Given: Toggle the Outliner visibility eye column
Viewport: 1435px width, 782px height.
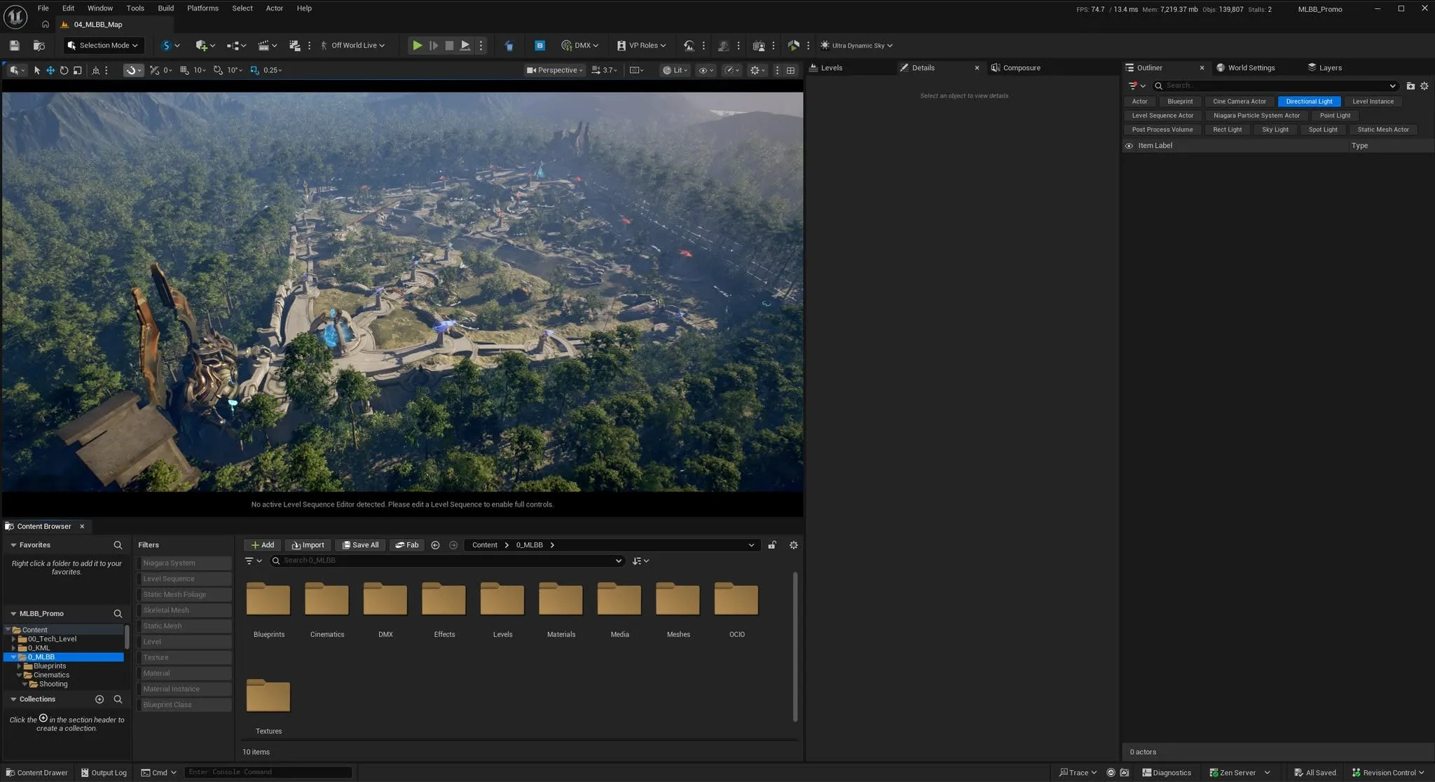Looking at the screenshot, I should pyautogui.click(x=1129, y=146).
